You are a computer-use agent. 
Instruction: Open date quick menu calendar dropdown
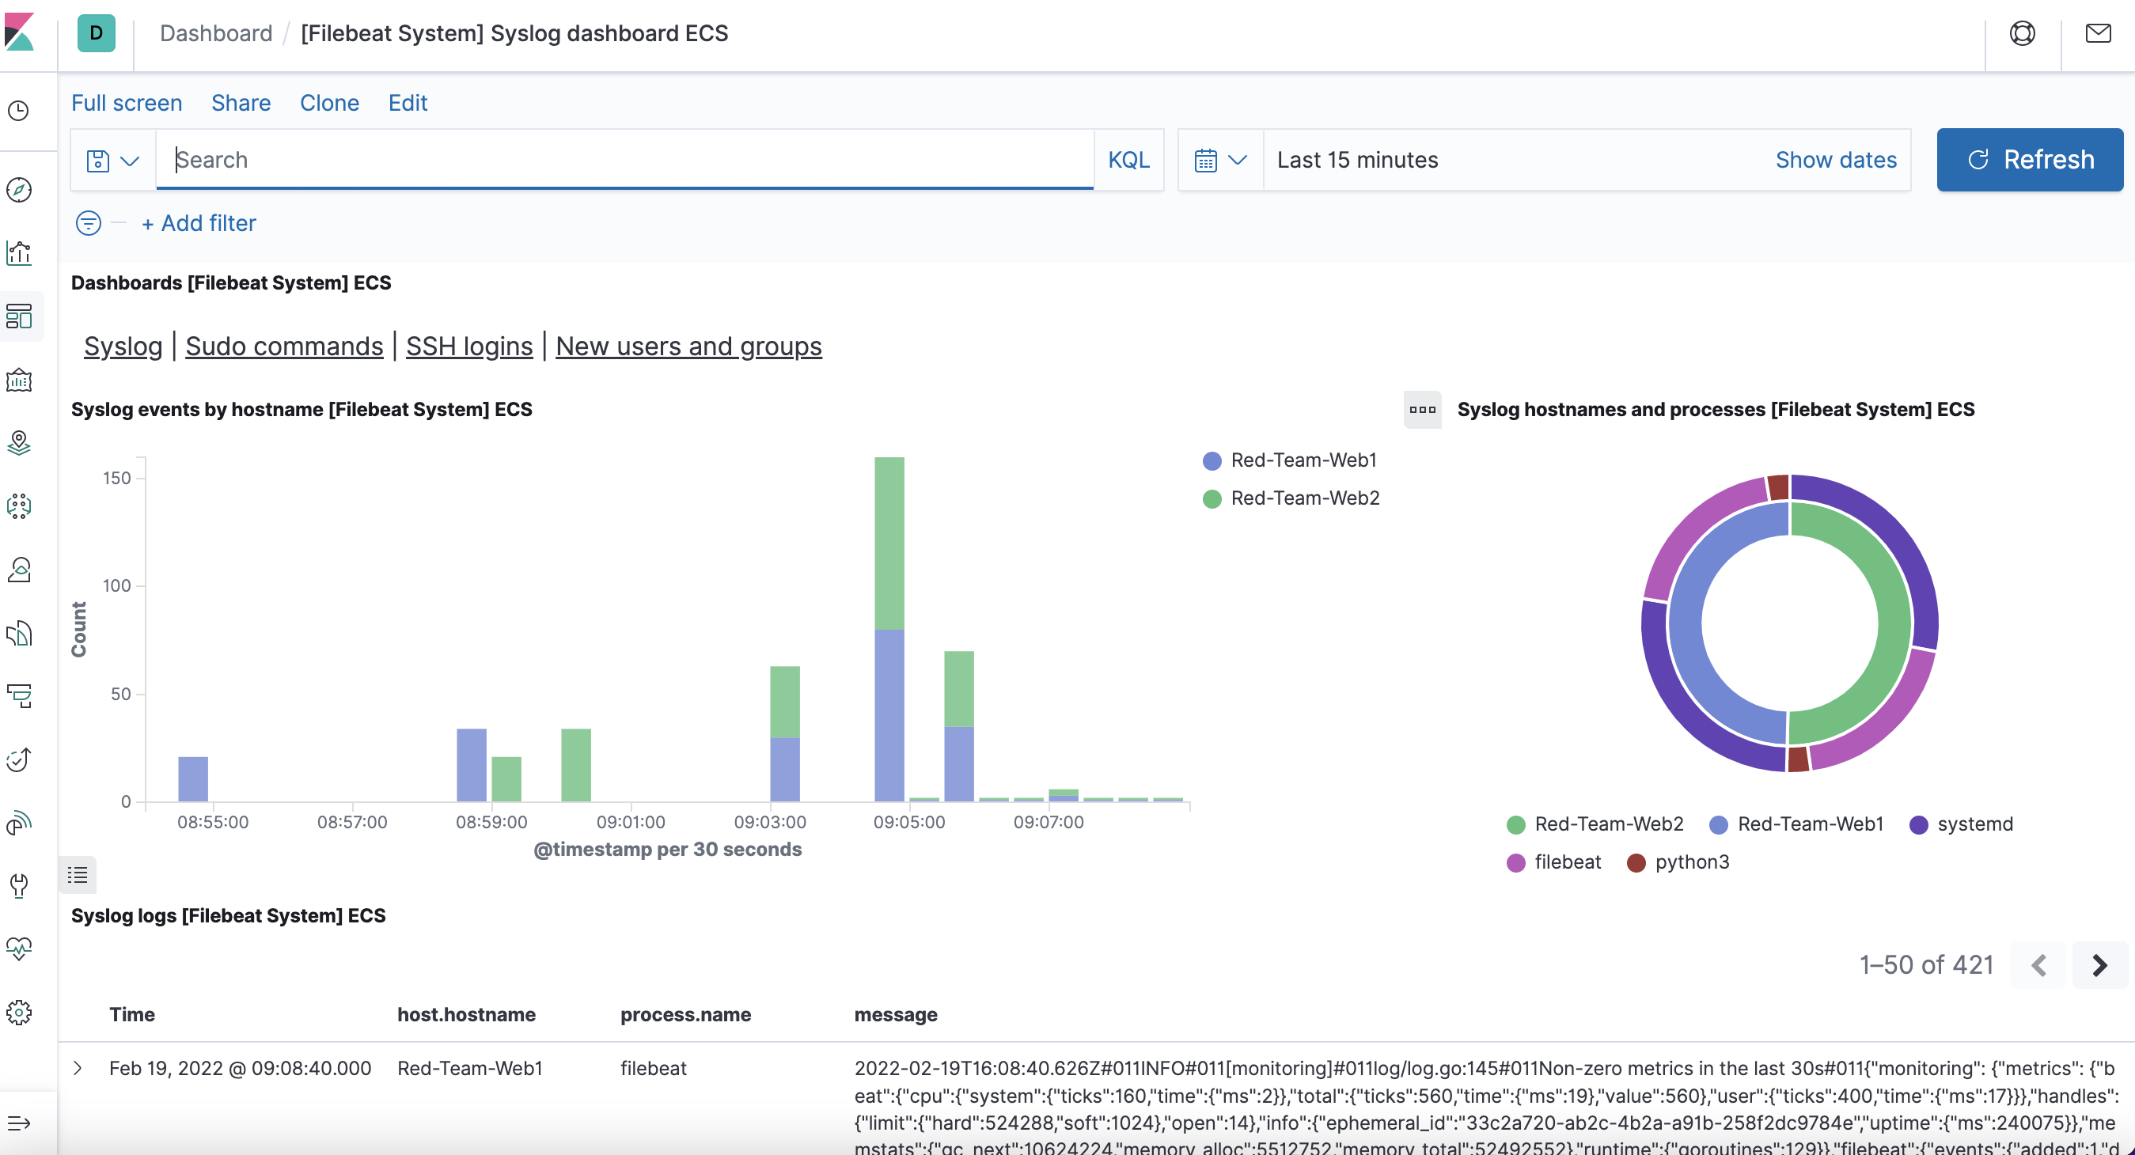point(1220,160)
